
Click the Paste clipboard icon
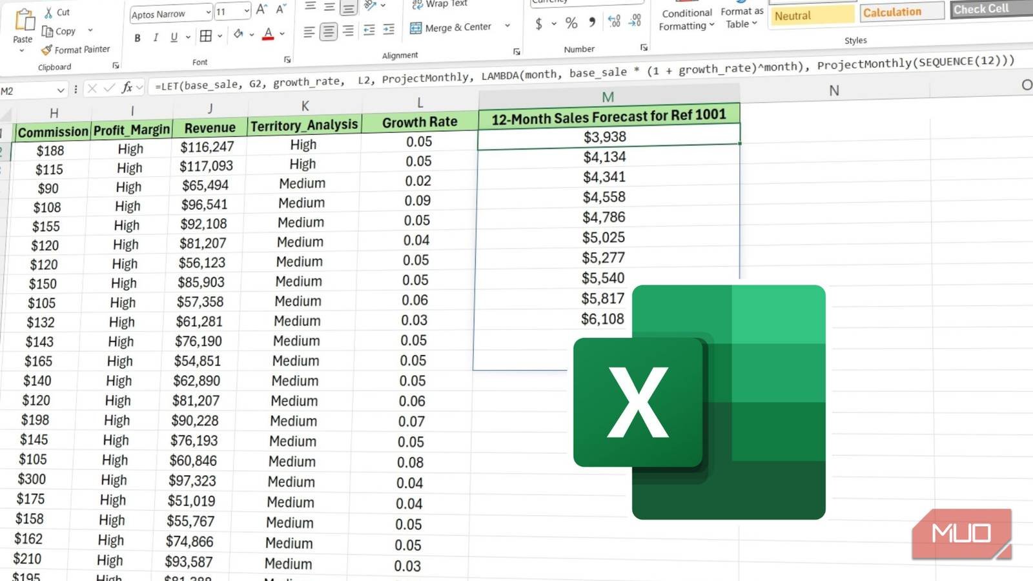pos(24,21)
